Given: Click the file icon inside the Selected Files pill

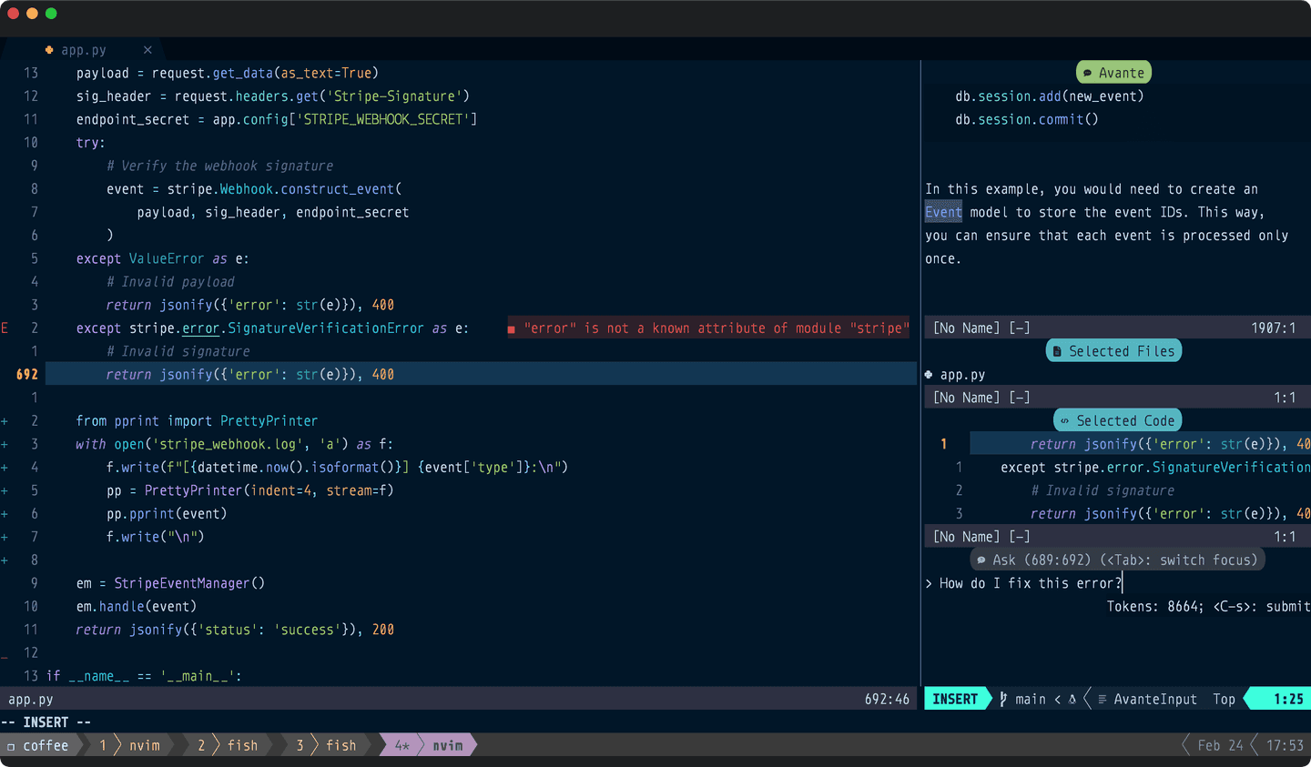Looking at the screenshot, I should 1059,349.
